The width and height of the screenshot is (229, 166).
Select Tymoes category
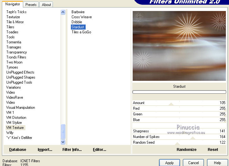coord(12,67)
